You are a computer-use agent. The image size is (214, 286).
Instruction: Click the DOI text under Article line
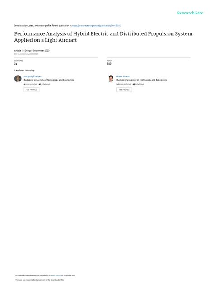point(26,54)
